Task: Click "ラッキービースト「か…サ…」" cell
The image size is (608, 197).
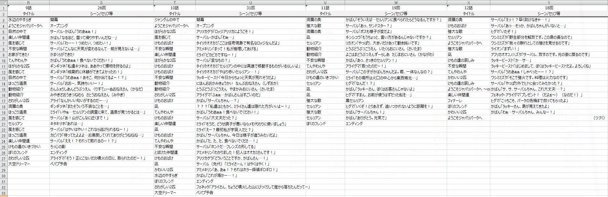Action: (549, 60)
